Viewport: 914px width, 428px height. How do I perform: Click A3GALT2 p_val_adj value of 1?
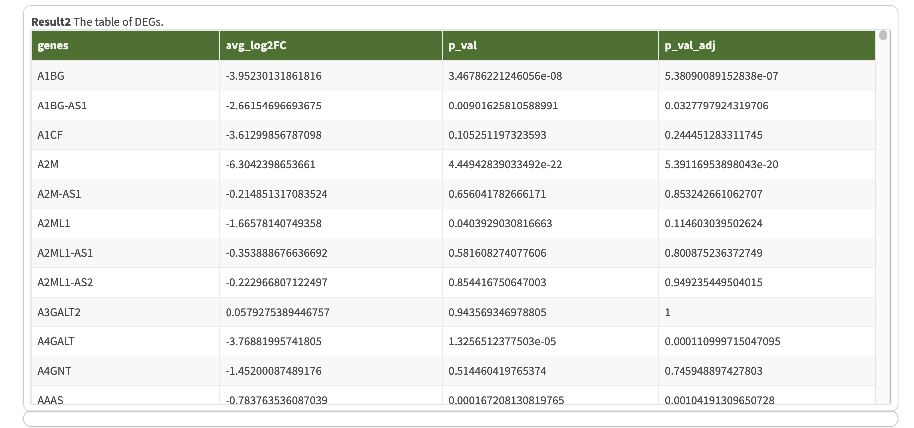(668, 312)
